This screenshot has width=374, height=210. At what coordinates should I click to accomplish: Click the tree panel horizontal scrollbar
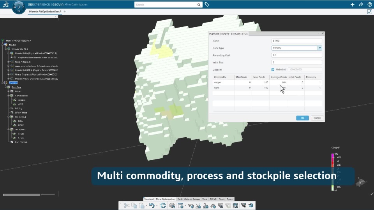(x=21, y=195)
